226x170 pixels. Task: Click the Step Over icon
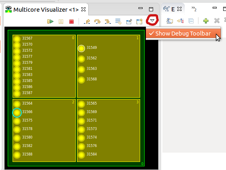[x=97, y=22]
